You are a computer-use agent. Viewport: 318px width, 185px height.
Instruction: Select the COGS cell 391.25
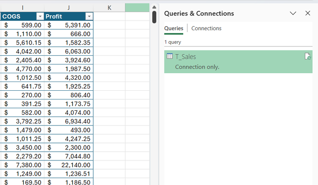22,104
